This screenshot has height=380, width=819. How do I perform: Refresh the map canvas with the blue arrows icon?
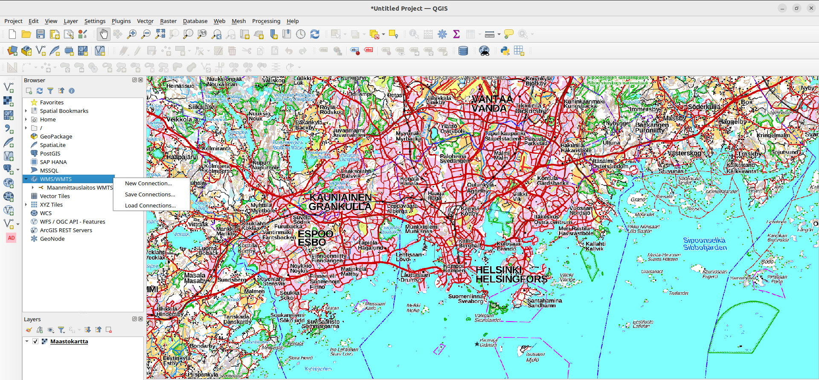(x=315, y=34)
